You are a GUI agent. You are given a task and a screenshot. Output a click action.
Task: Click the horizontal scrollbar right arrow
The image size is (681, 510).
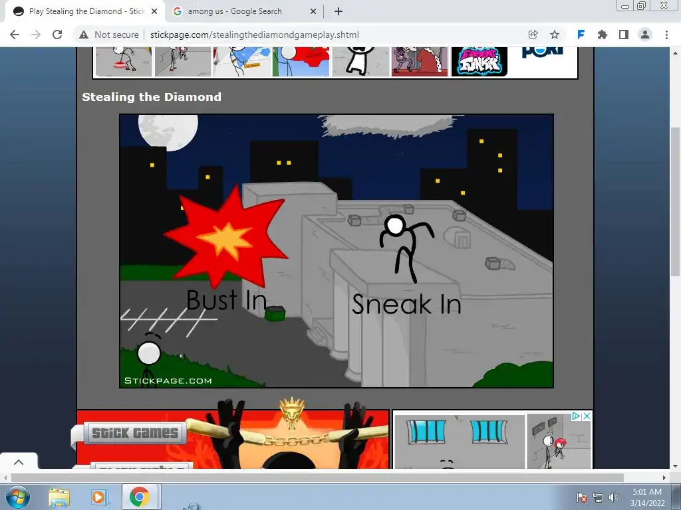click(664, 477)
